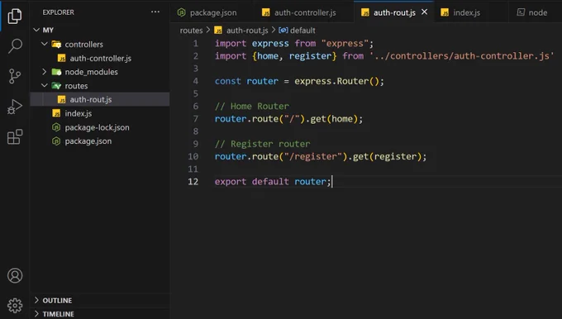Select the controllers folder label
Viewport: 562px width, 319px height.
coord(83,44)
